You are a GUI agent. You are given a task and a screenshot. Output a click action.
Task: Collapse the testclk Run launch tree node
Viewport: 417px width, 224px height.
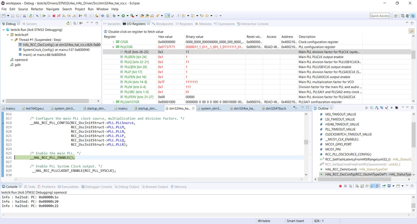point(3,30)
